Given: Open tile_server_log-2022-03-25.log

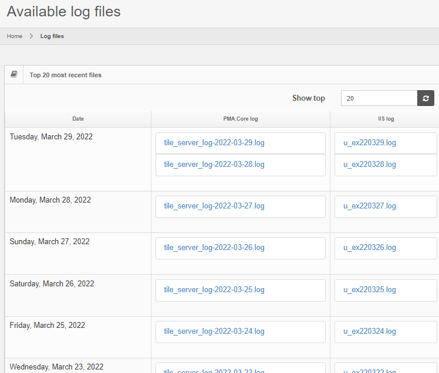Looking at the screenshot, I should 214,290.
